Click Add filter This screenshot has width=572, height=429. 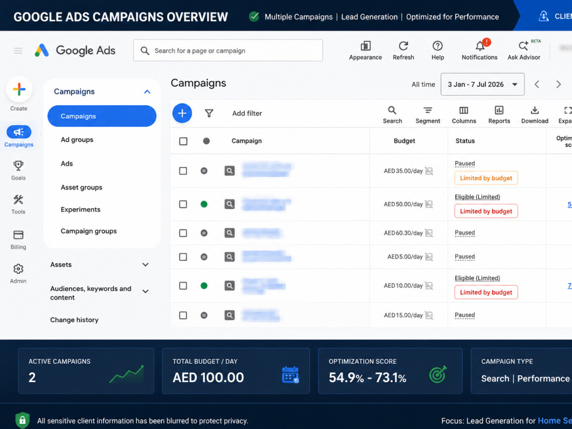click(x=247, y=113)
